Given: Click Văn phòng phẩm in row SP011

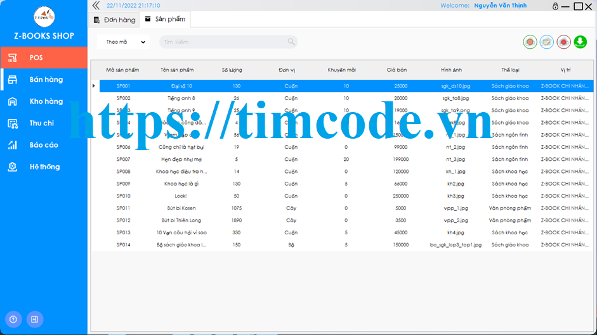Looking at the screenshot, I should click(x=510, y=208).
